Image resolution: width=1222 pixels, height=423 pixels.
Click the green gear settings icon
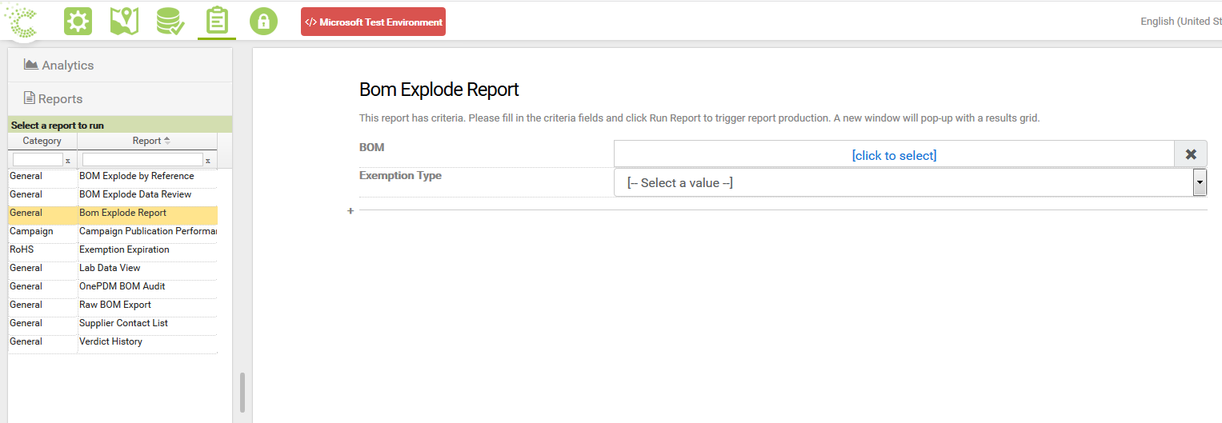(78, 22)
